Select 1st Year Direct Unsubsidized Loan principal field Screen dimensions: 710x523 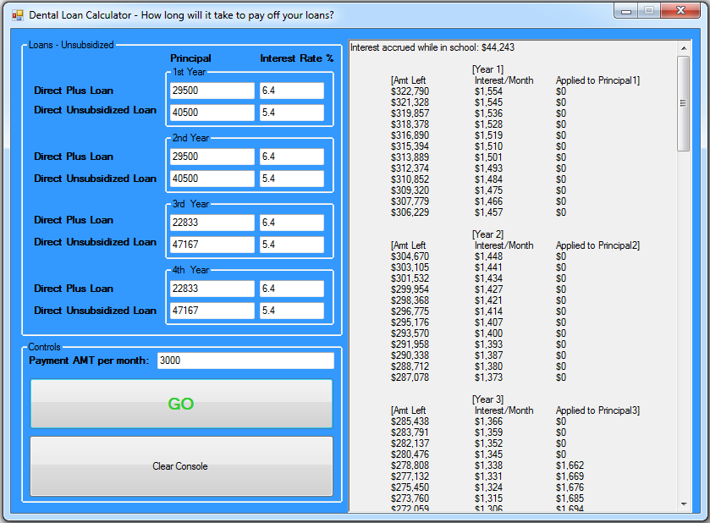212,113
